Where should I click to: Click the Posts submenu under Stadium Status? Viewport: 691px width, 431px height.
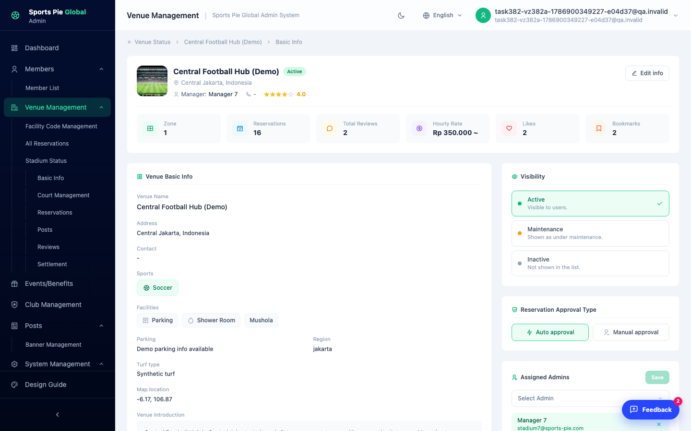pyautogui.click(x=45, y=230)
